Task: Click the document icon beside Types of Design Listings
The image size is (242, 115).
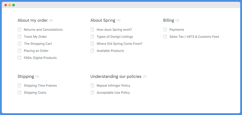Action: coord(92,36)
